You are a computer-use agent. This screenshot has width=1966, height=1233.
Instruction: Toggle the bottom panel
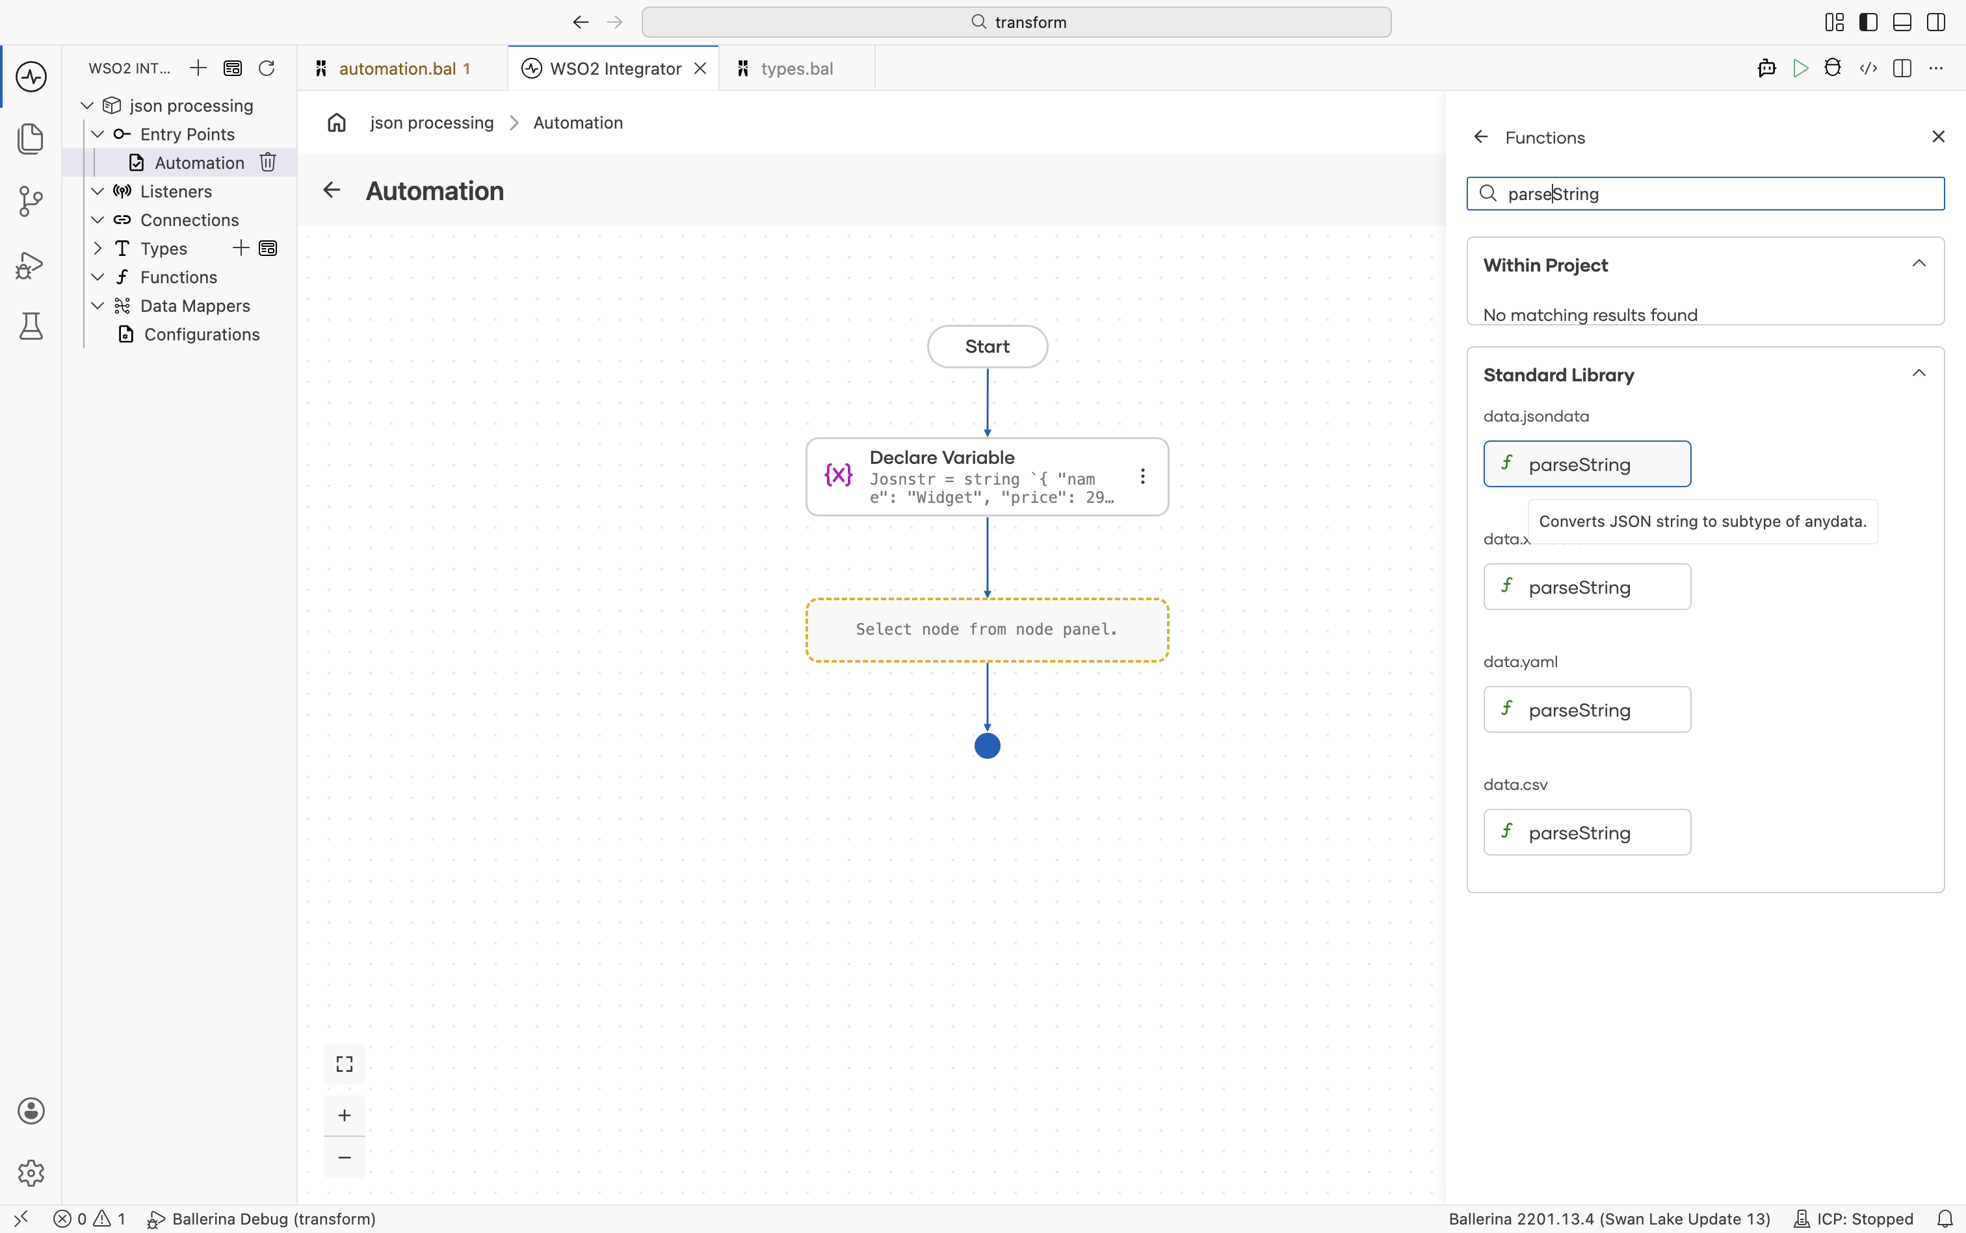point(1902,22)
